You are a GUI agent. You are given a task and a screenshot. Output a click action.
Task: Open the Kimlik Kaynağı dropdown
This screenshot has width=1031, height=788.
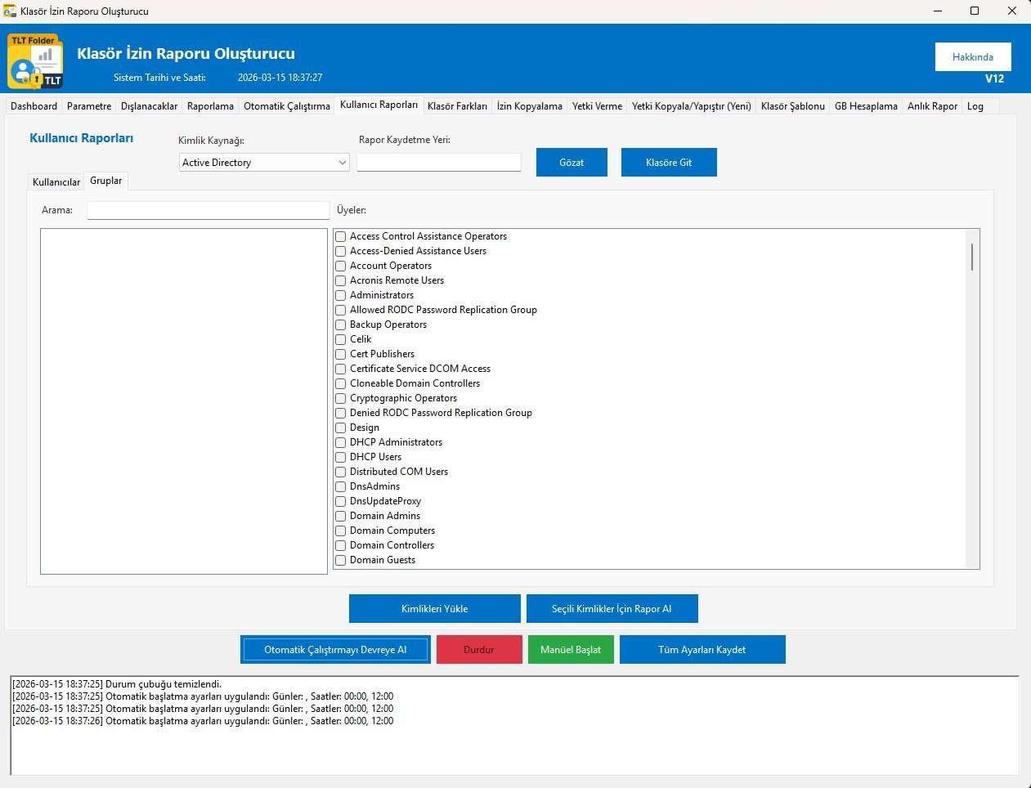(264, 163)
